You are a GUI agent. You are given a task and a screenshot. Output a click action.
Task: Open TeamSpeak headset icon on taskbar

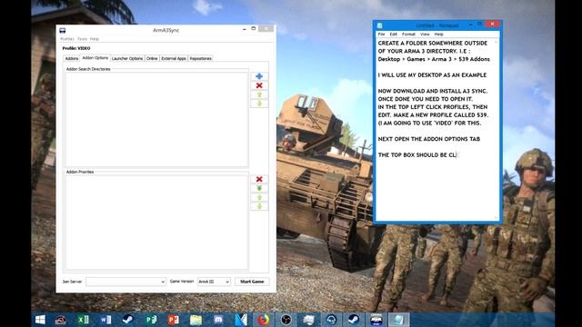coord(331,320)
